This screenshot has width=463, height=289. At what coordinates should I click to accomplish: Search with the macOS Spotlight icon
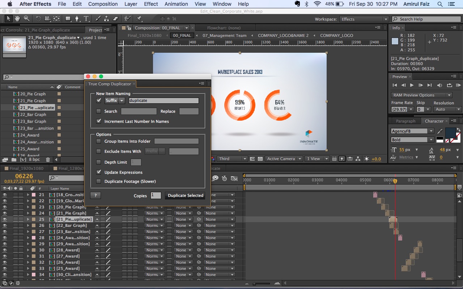coord(440,4)
